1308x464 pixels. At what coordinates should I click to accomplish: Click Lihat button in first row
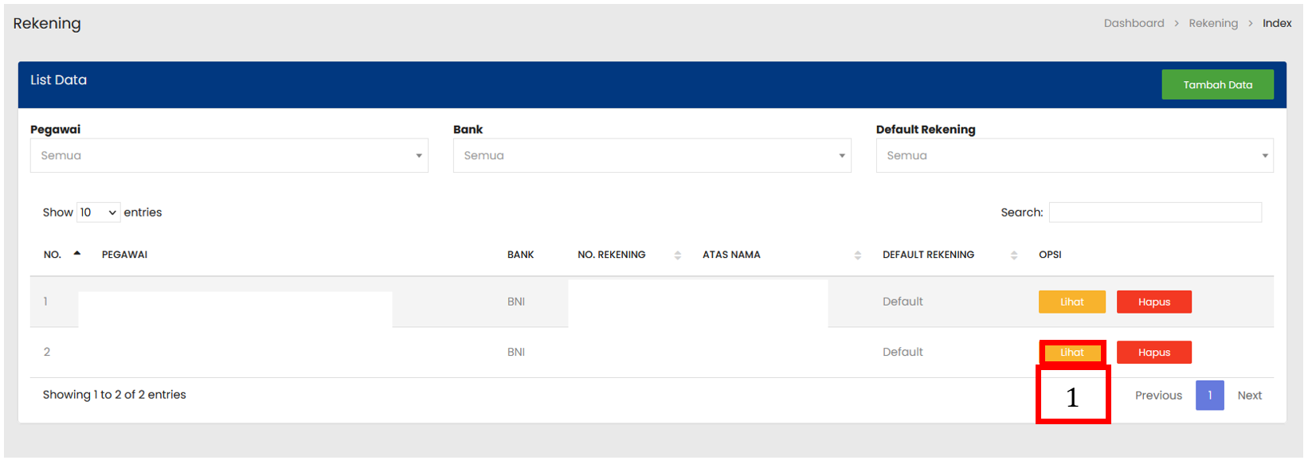click(1071, 302)
